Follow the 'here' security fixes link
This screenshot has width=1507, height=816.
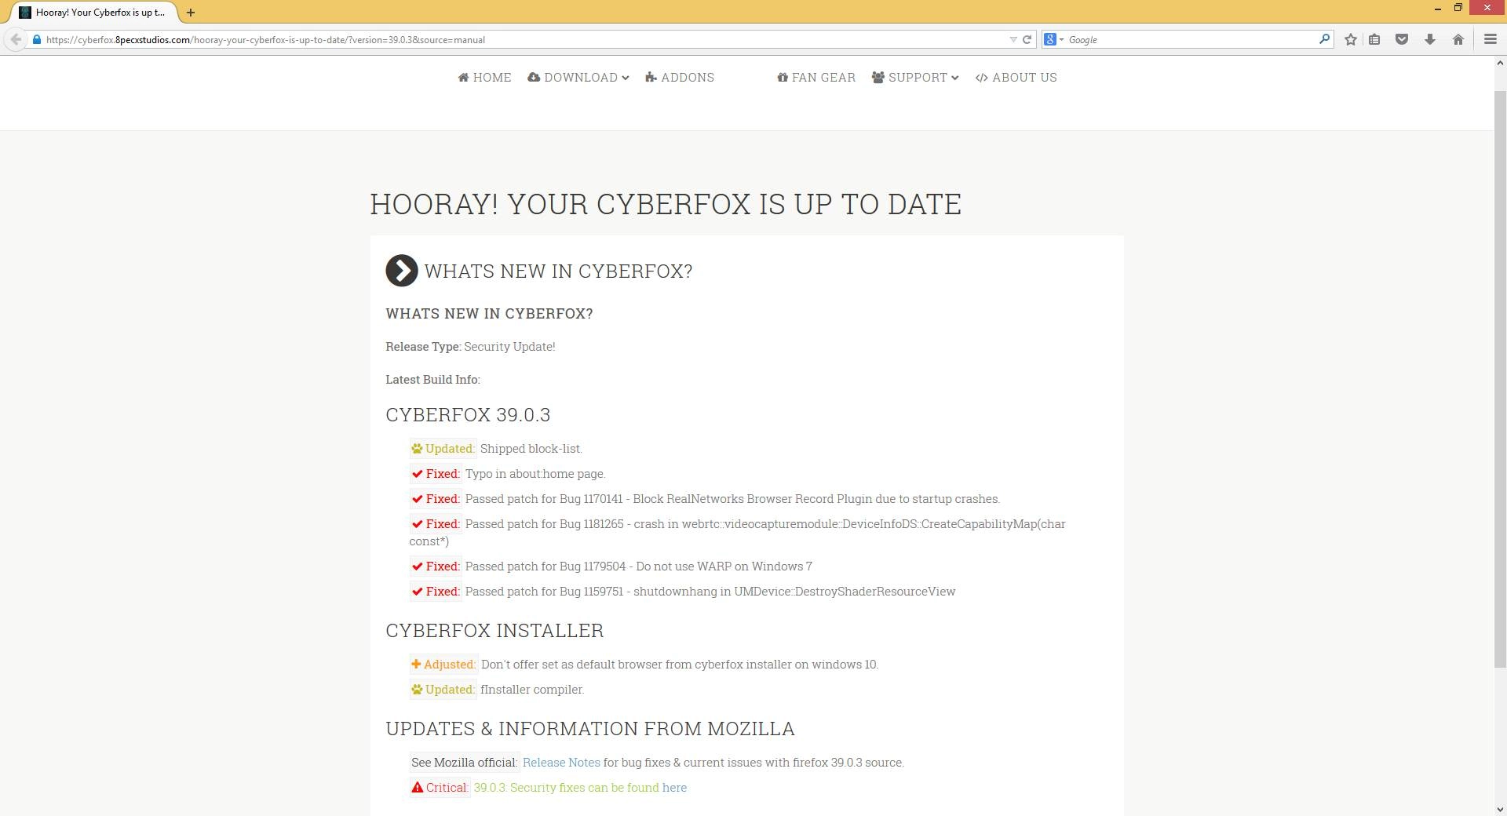[x=674, y=788]
